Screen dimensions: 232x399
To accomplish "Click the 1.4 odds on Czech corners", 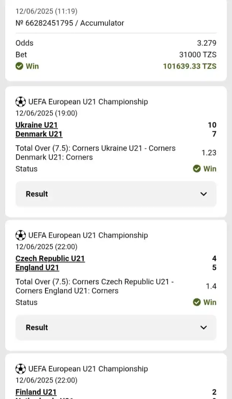I will point(211,286).
